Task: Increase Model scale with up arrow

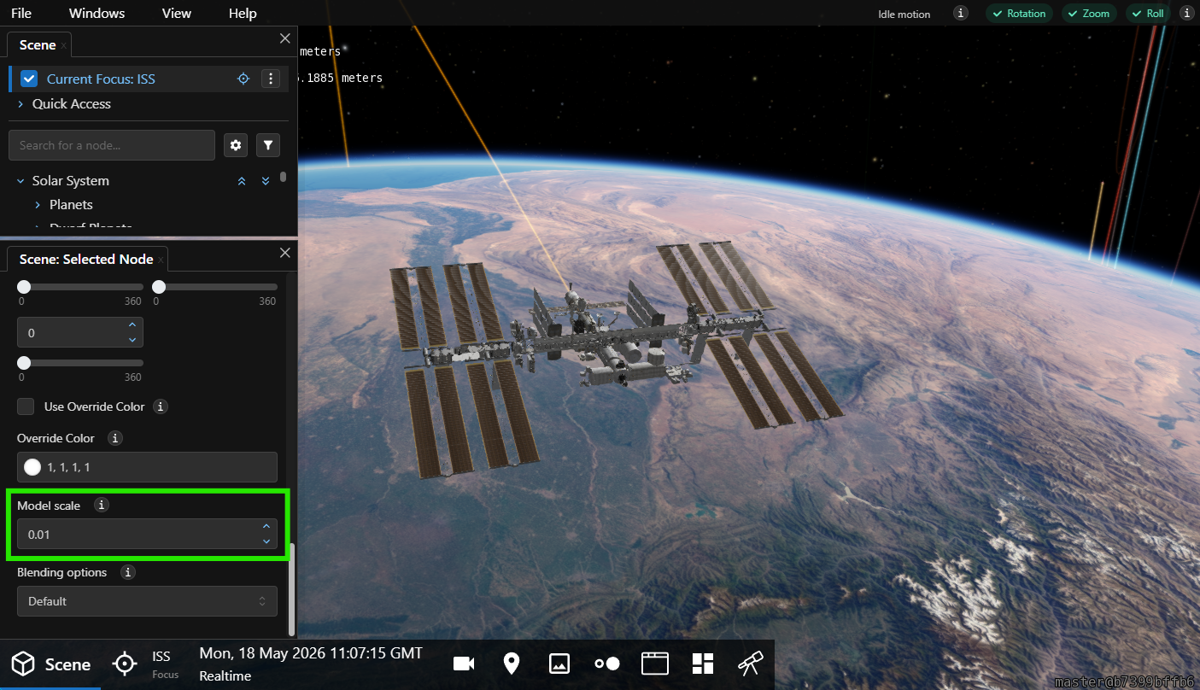Action: 266,527
